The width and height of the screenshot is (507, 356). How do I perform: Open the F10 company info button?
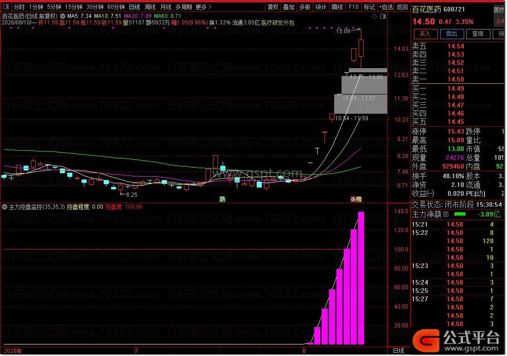pos(354,7)
